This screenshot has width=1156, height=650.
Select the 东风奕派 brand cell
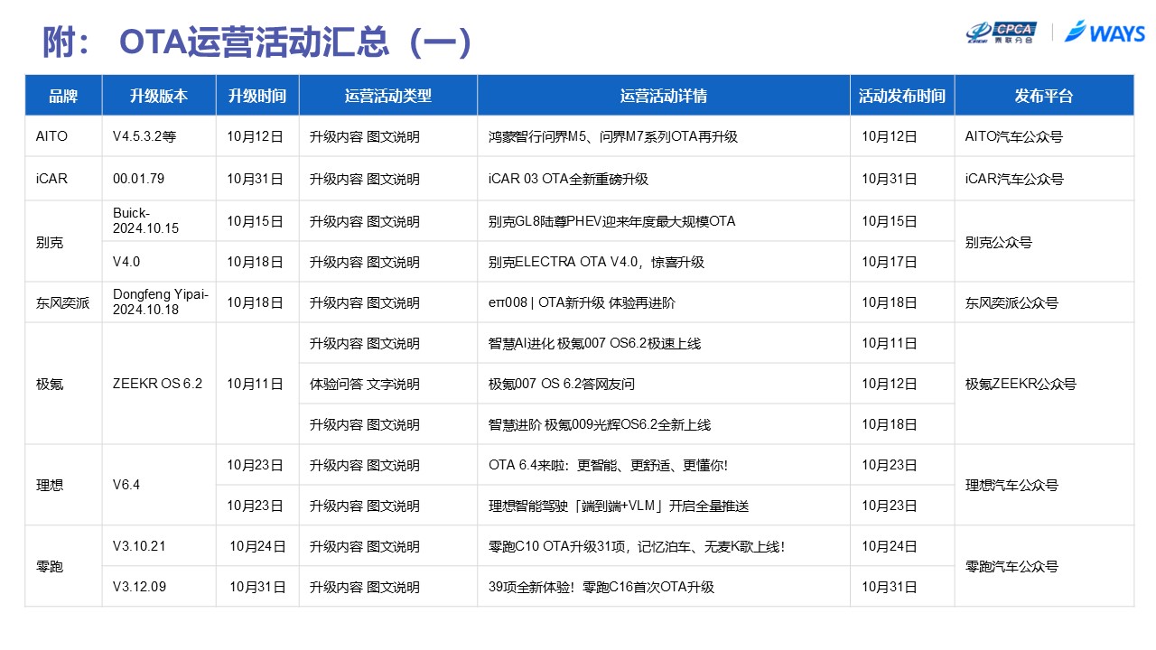[x=63, y=302]
